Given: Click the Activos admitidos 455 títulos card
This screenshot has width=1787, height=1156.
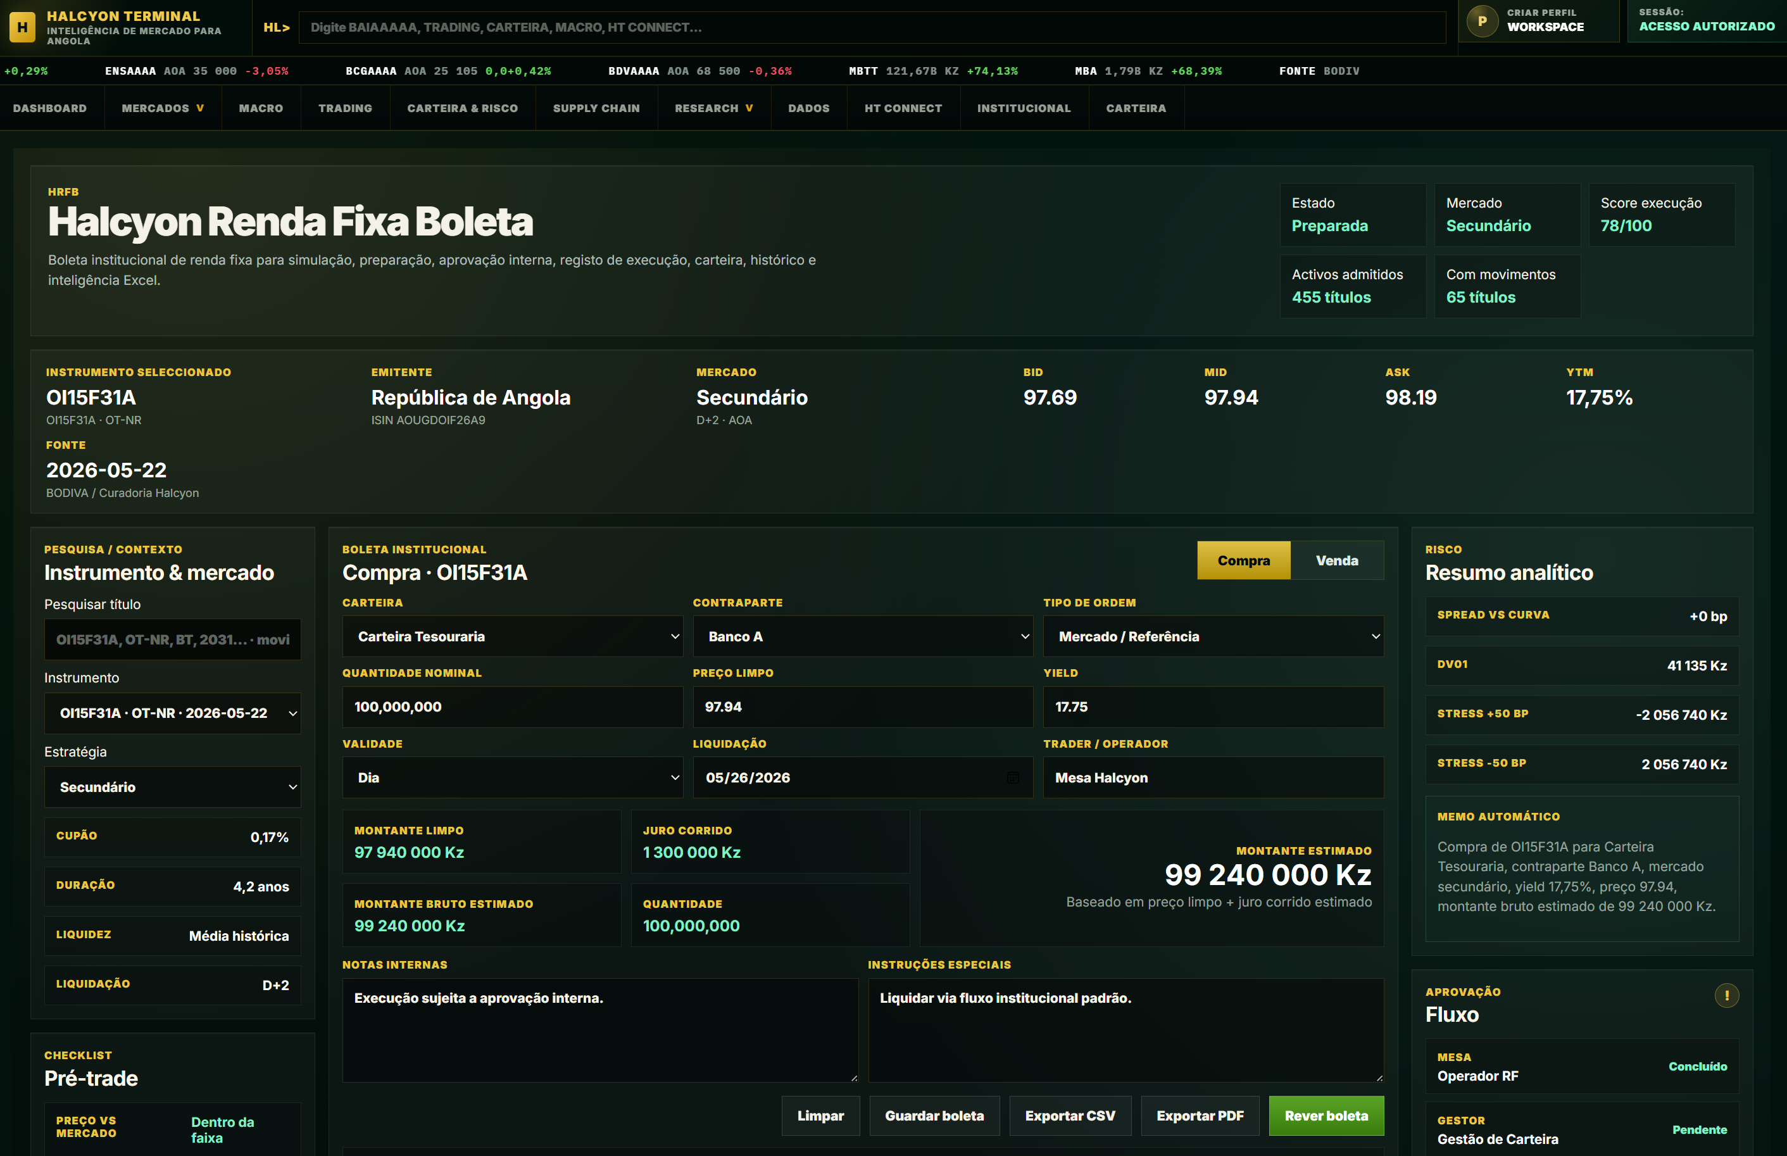Looking at the screenshot, I should 1353,286.
